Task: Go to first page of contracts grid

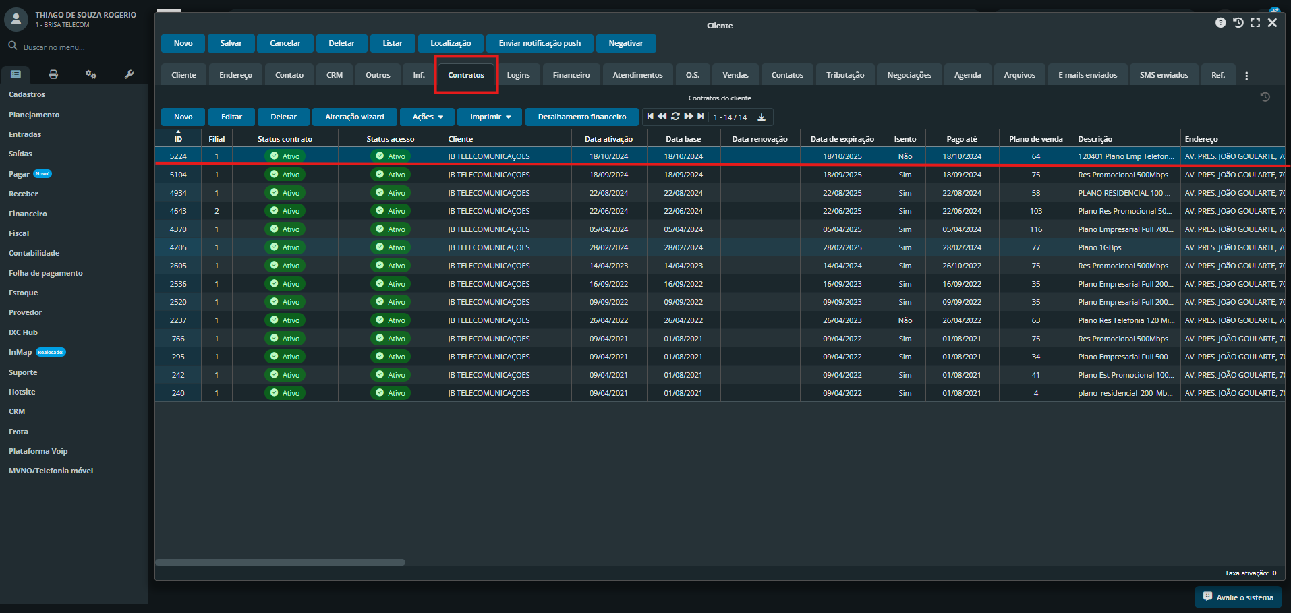Action: click(650, 117)
